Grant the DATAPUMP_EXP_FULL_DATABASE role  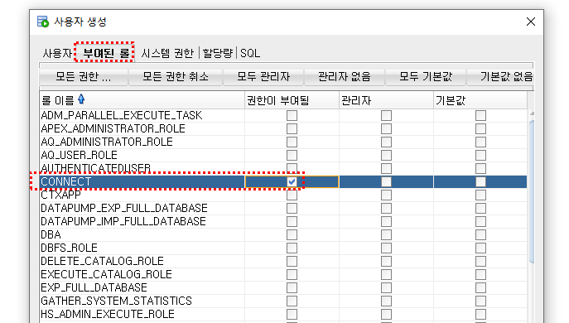292,209
